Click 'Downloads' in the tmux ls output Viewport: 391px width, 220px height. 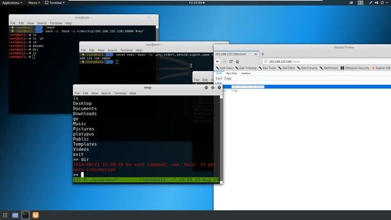pos(85,114)
